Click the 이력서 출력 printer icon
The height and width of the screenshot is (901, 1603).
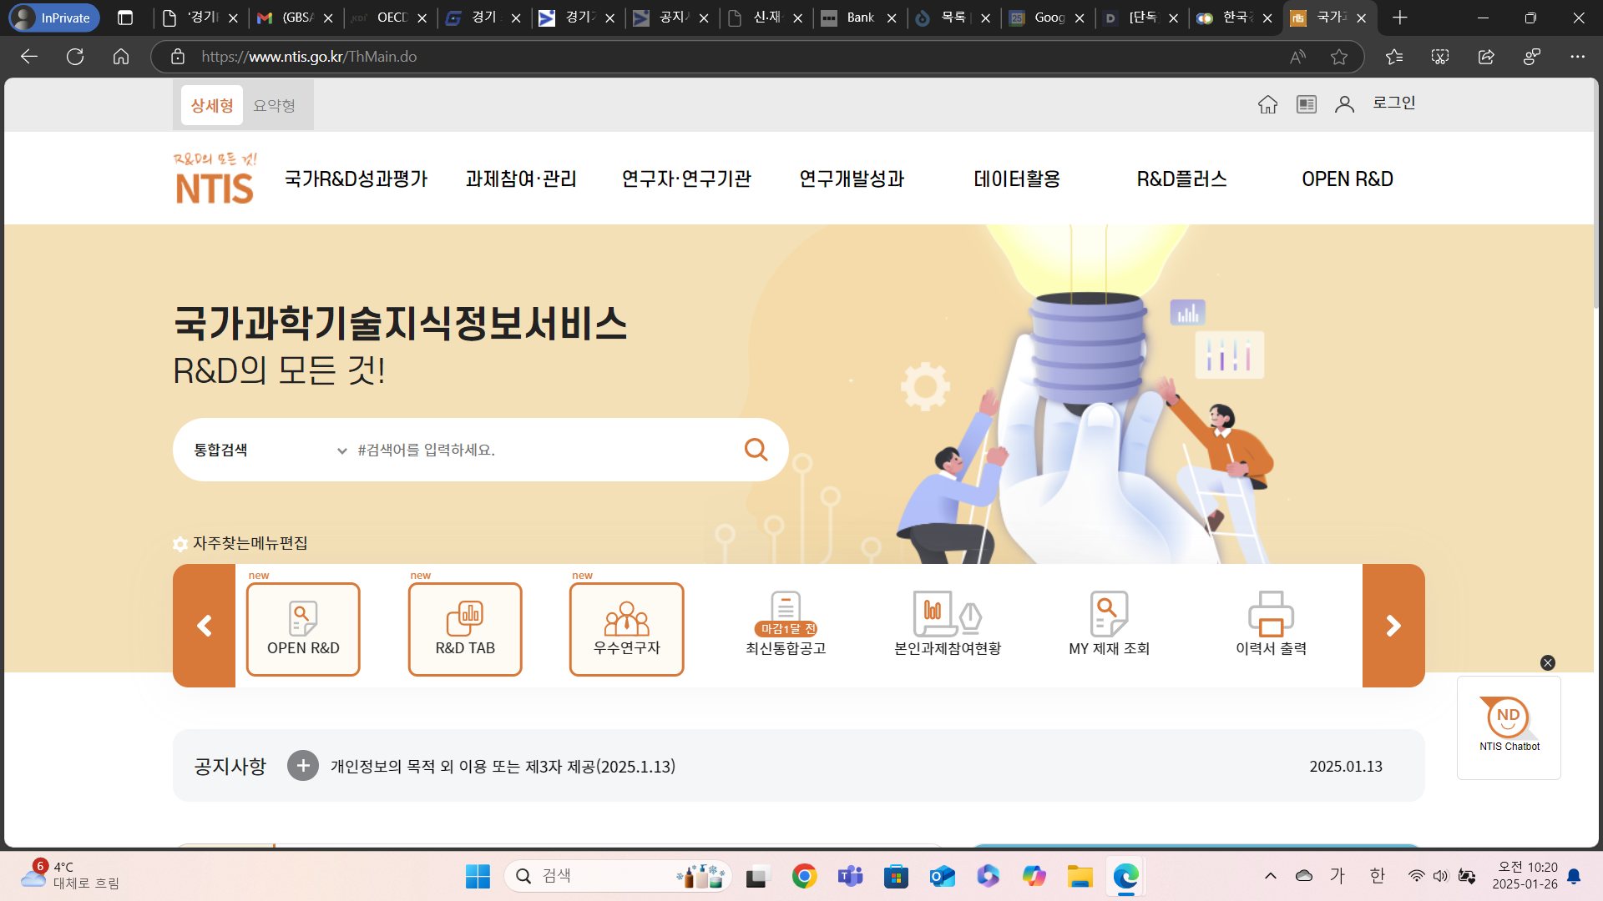pyautogui.click(x=1271, y=616)
